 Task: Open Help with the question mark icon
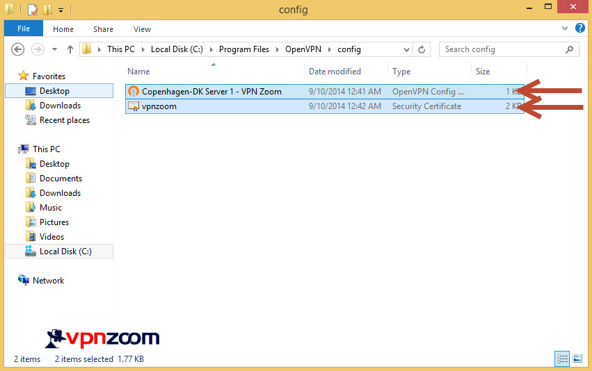click(580, 28)
